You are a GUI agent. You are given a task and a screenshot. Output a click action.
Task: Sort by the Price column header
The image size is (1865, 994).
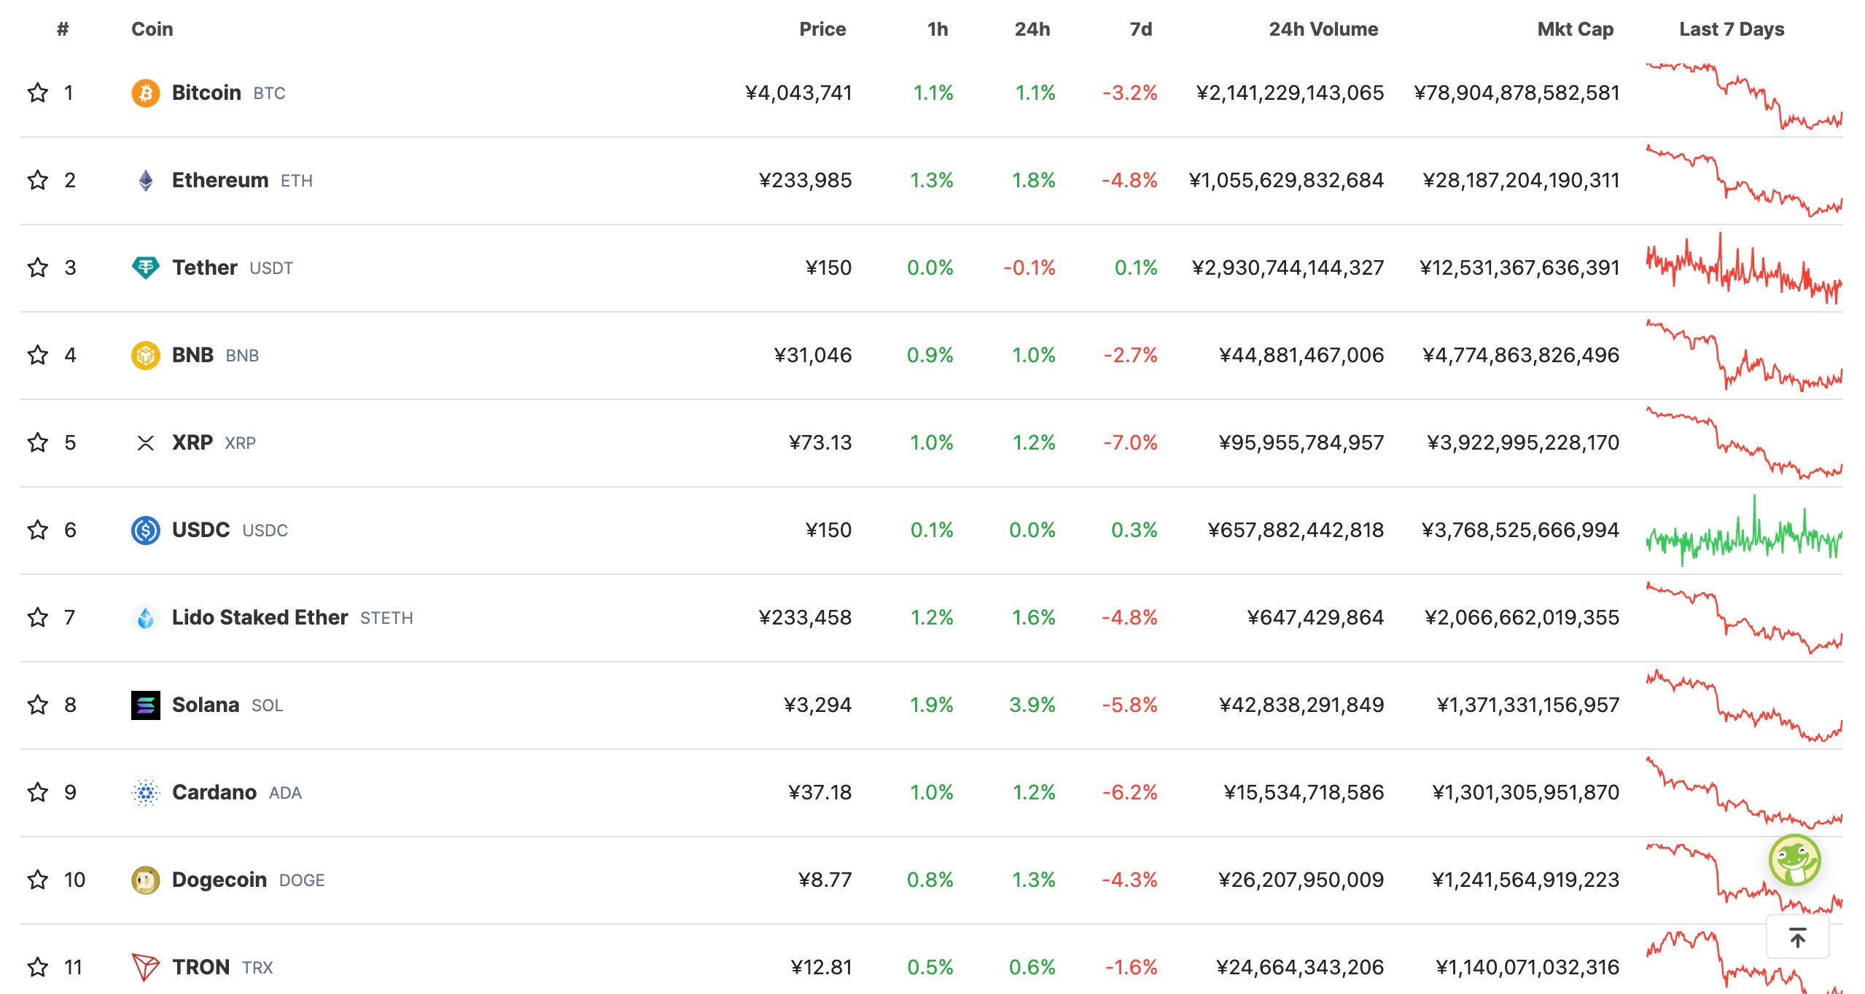click(x=822, y=29)
